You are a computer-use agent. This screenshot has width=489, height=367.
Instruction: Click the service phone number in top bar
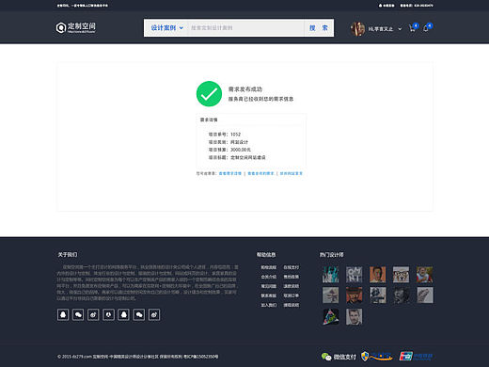(x=417, y=6)
